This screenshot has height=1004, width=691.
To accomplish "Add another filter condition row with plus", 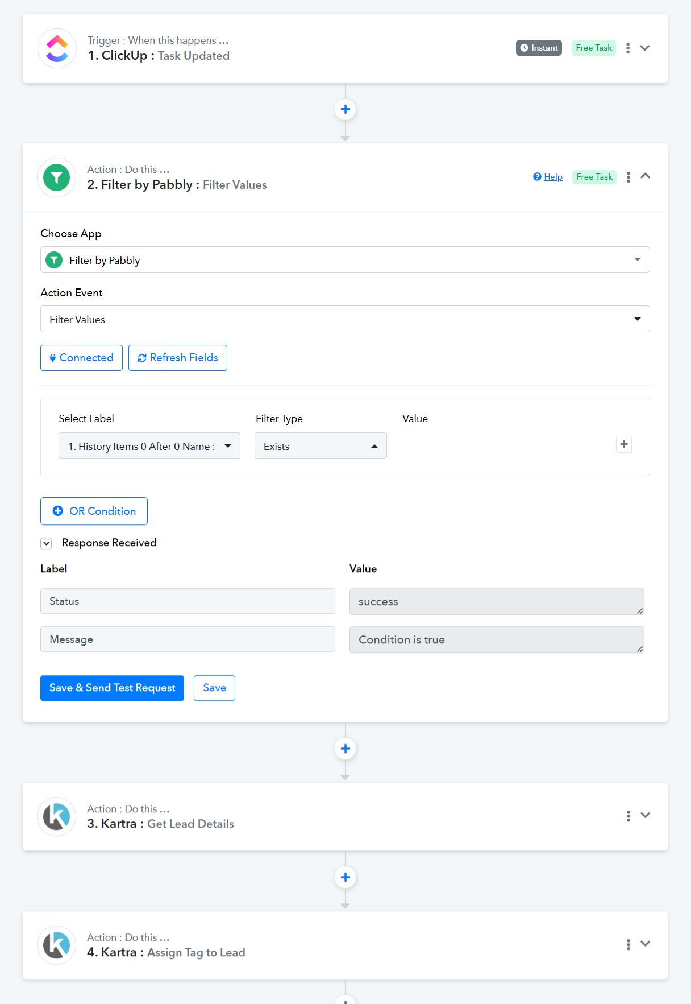I will coord(624,444).
